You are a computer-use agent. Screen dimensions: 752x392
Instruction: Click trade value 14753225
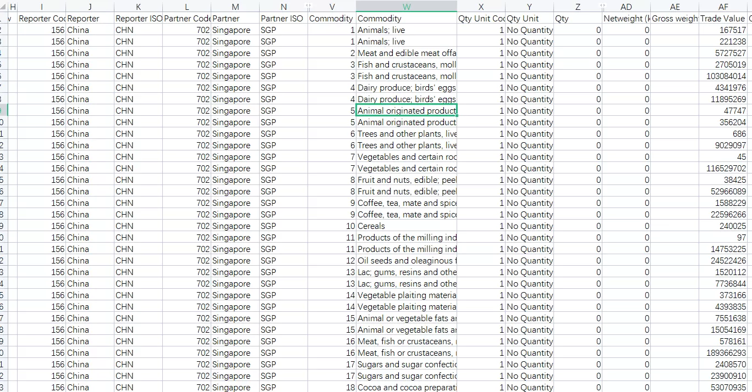coord(723,249)
